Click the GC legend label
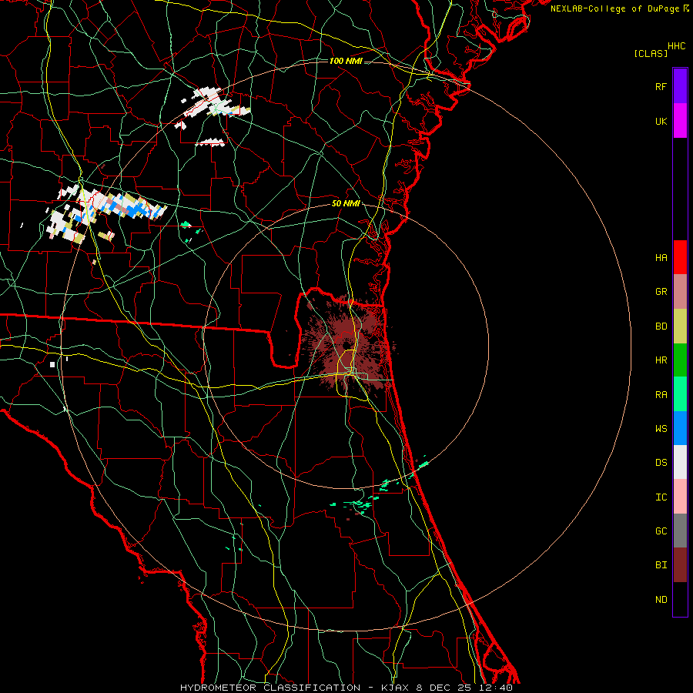 [x=661, y=531]
